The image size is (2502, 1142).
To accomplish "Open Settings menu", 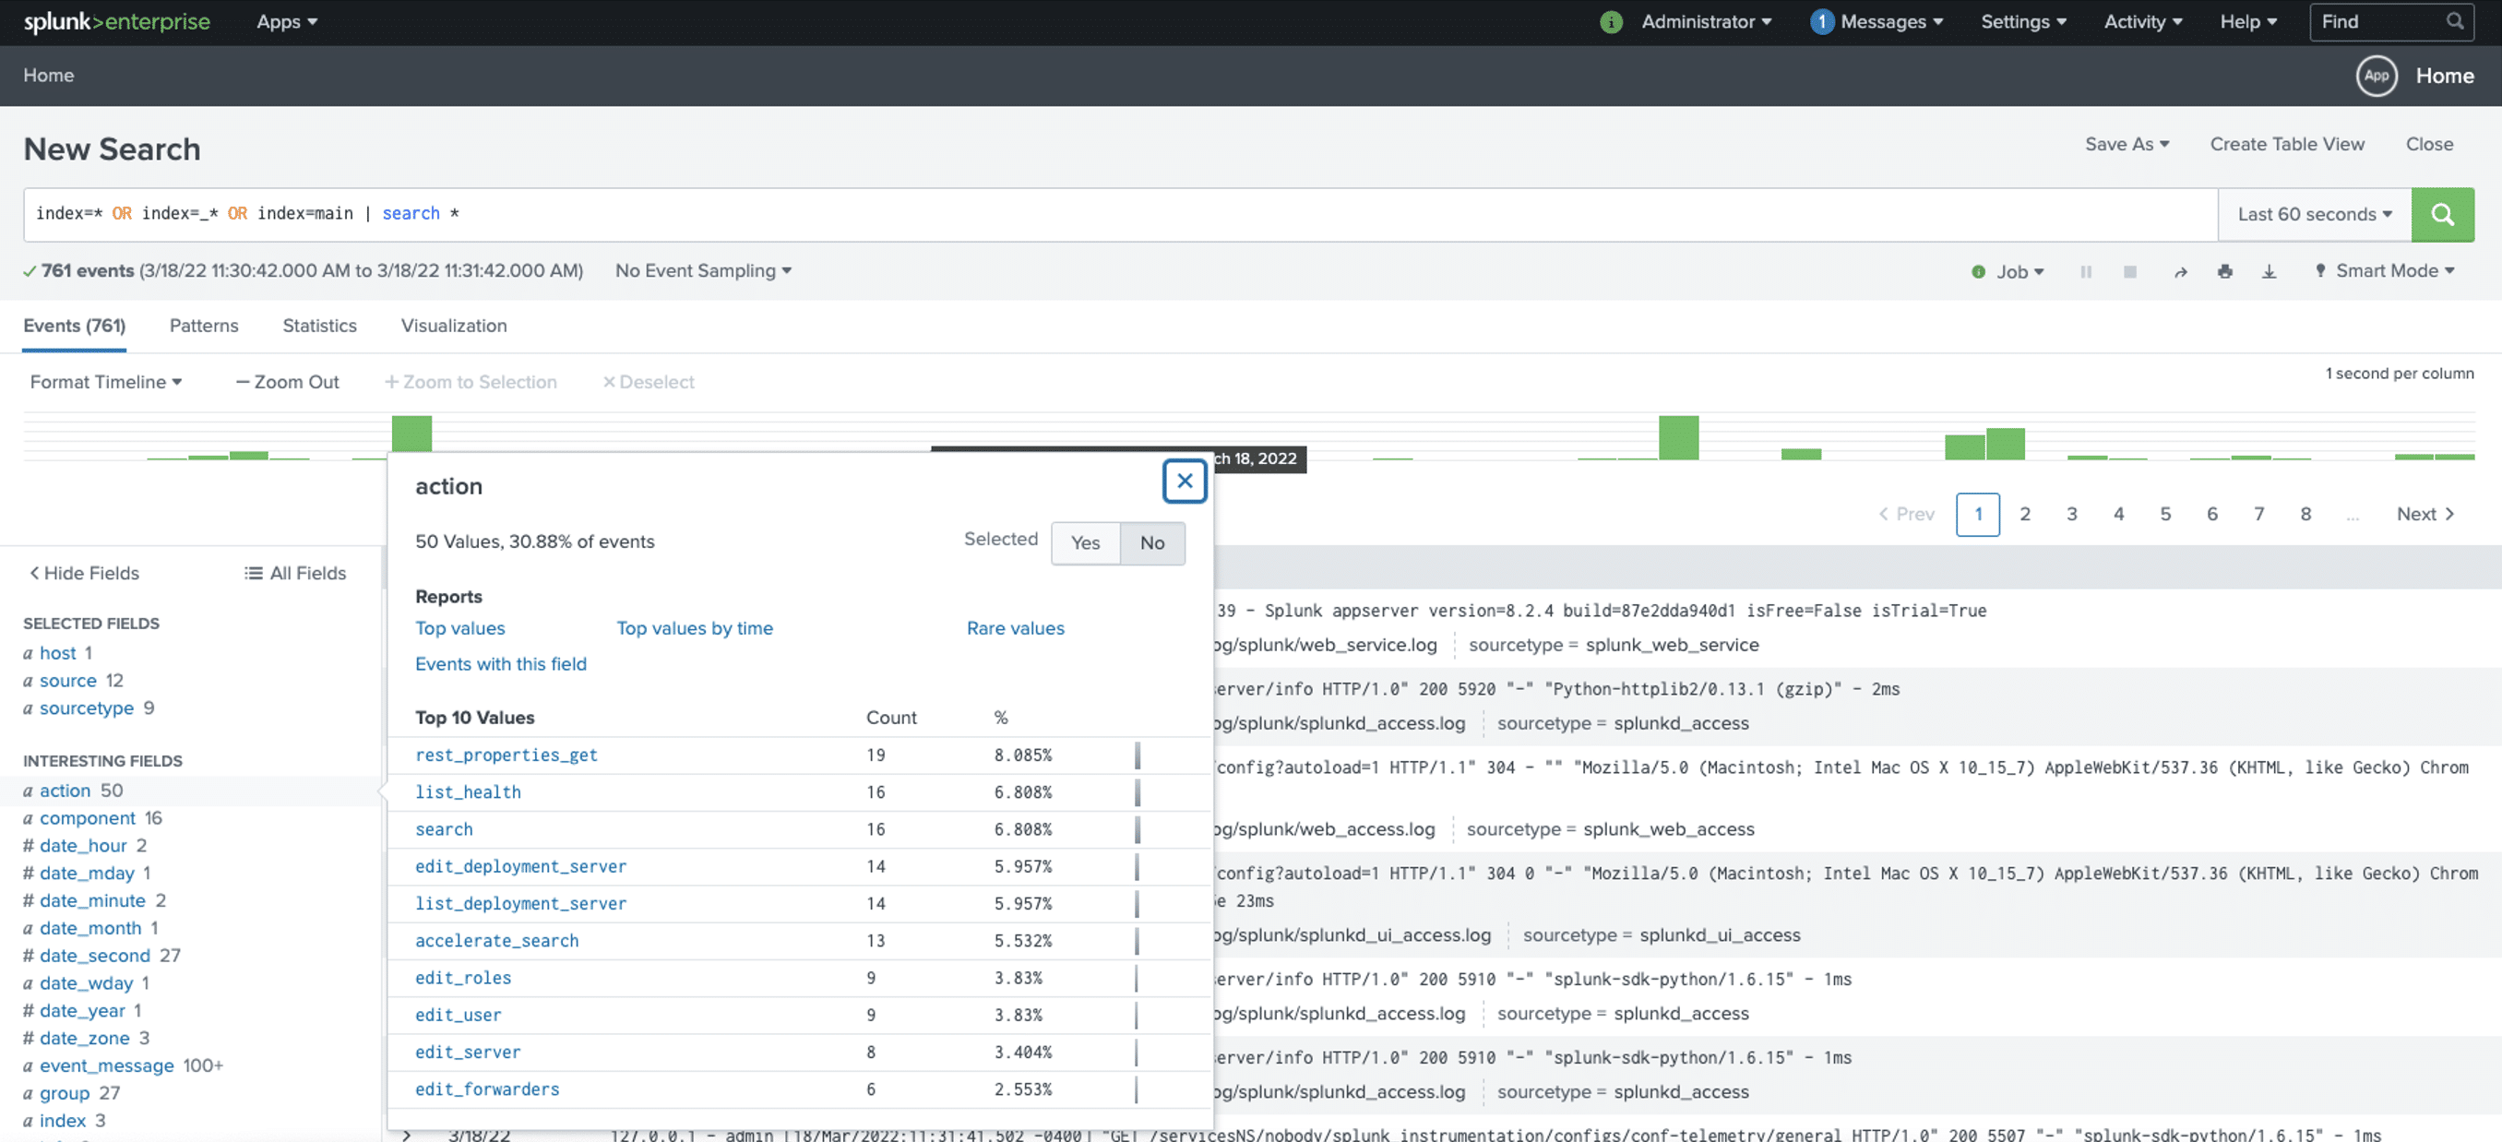I will [2023, 21].
